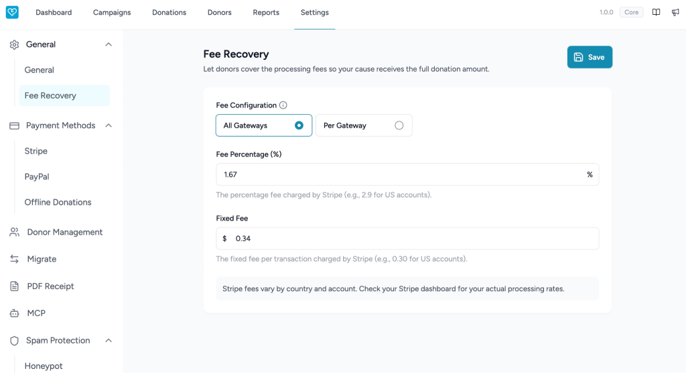Viewport: 686px width, 373px height.
Task: Open Honeypot spam settings
Action: [44, 366]
